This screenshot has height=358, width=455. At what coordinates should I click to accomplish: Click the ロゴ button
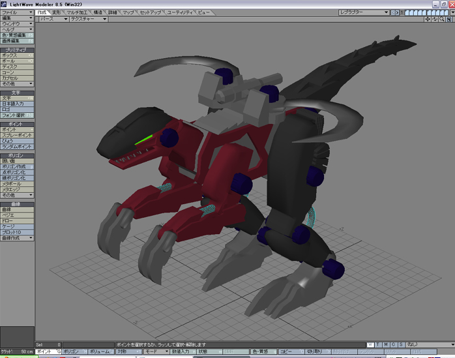(x=17, y=110)
